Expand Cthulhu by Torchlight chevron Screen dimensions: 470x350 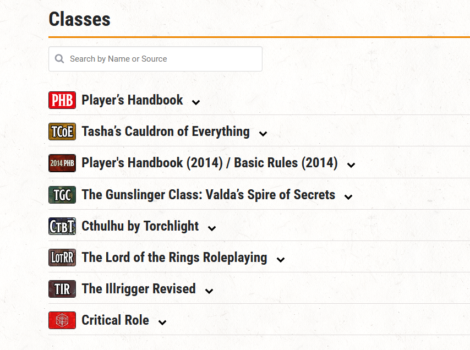pyautogui.click(x=212, y=228)
